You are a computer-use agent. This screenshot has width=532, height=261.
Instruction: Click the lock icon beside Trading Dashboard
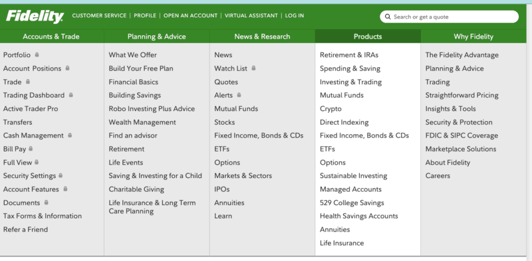coord(71,95)
